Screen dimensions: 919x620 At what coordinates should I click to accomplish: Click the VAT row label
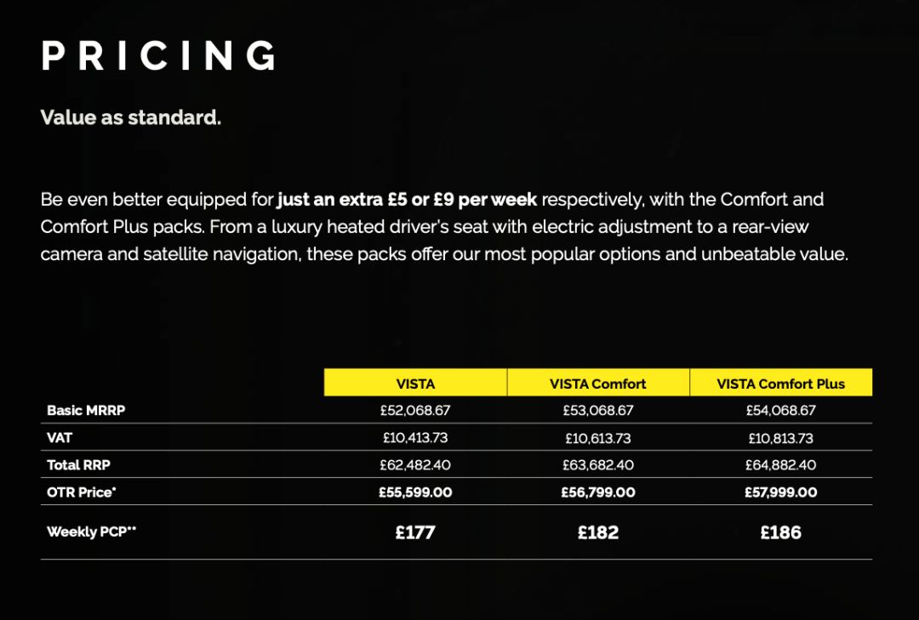(x=60, y=437)
